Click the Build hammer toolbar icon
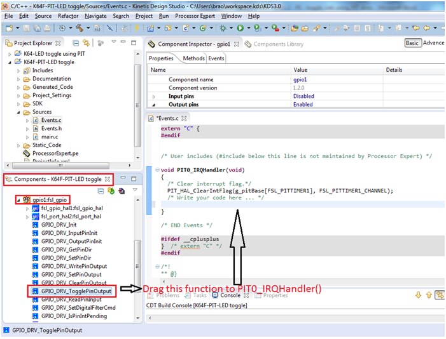The height and width of the screenshot is (339, 446). point(80,28)
